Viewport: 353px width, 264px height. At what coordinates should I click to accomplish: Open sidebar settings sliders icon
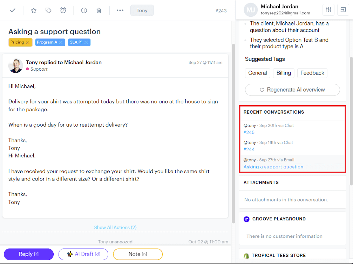(328, 10)
